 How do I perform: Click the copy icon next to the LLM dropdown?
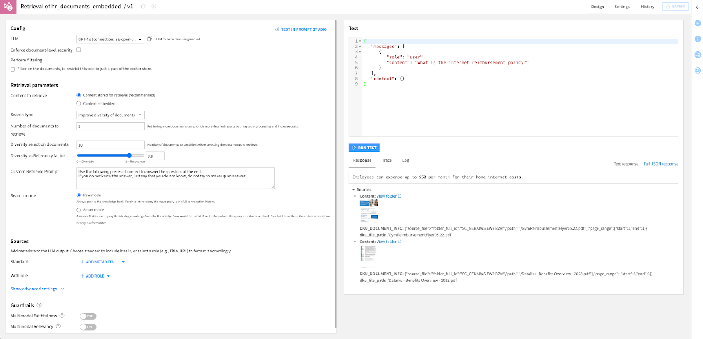tap(149, 39)
